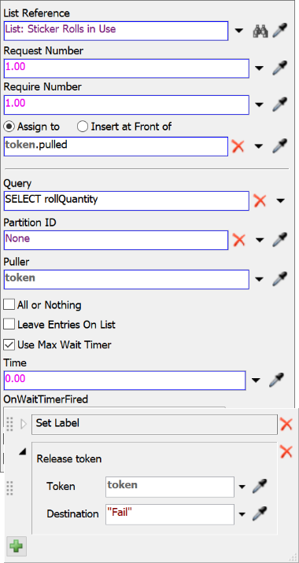Select the Insert at Front of radio
The width and height of the screenshot is (299, 563).
pos(83,127)
